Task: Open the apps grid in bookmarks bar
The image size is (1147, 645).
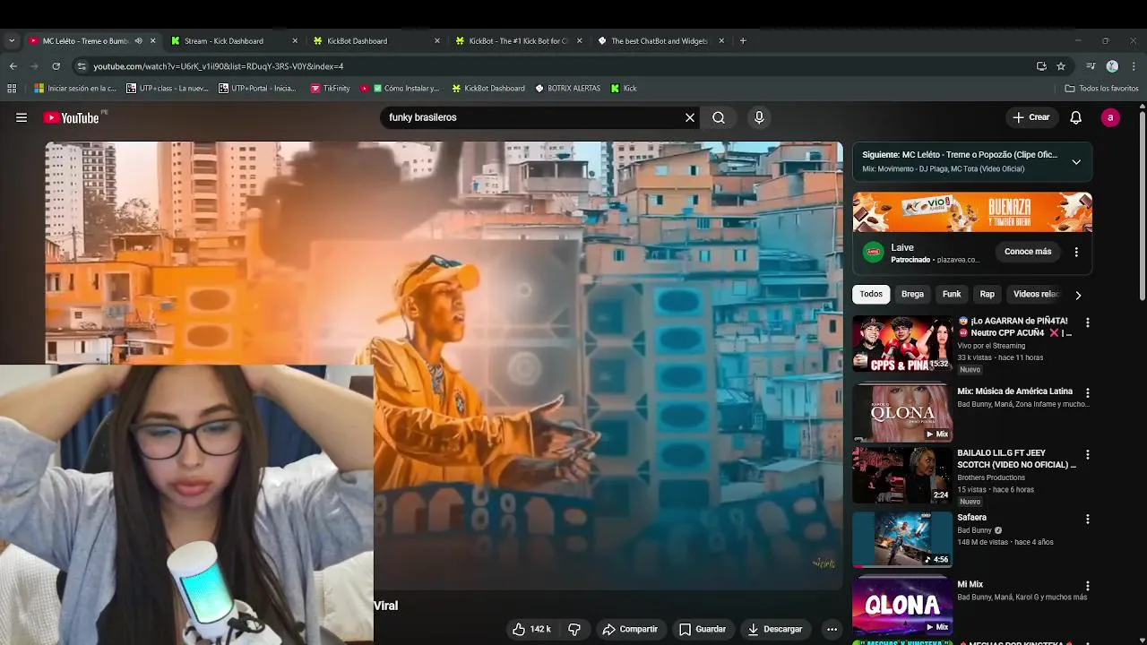Action: click(12, 88)
